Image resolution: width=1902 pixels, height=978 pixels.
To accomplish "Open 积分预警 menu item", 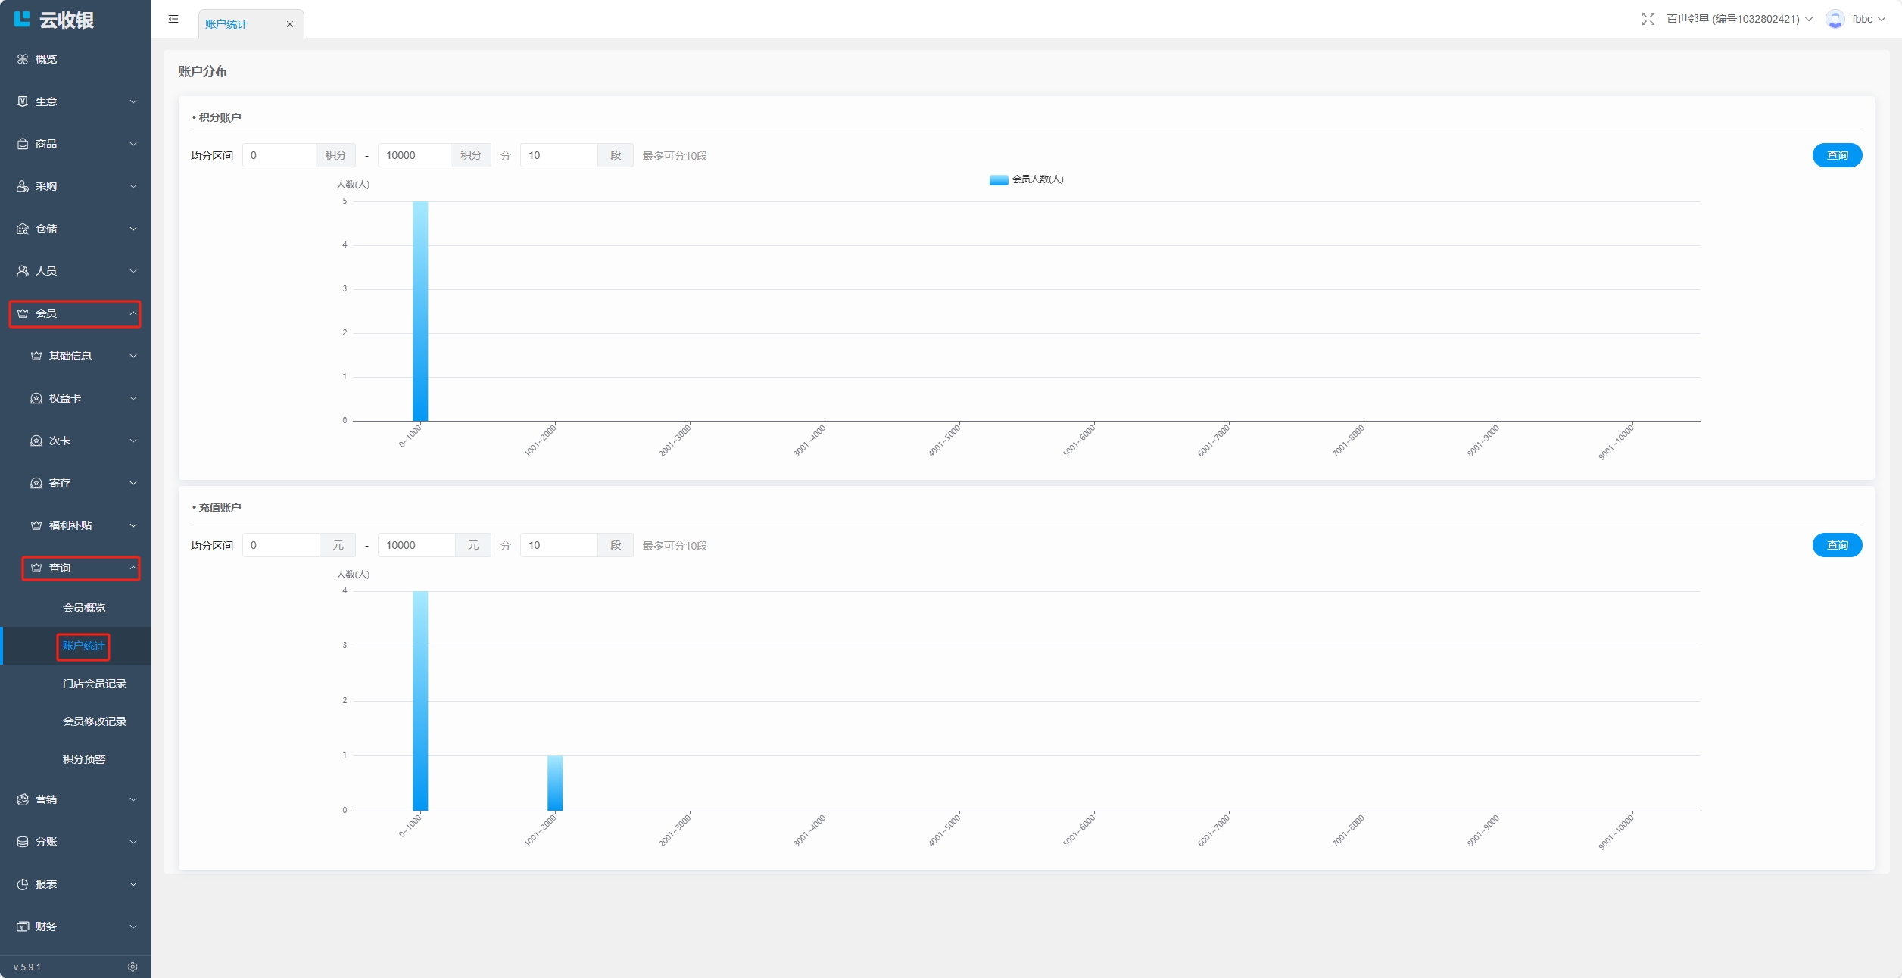I will coord(83,759).
